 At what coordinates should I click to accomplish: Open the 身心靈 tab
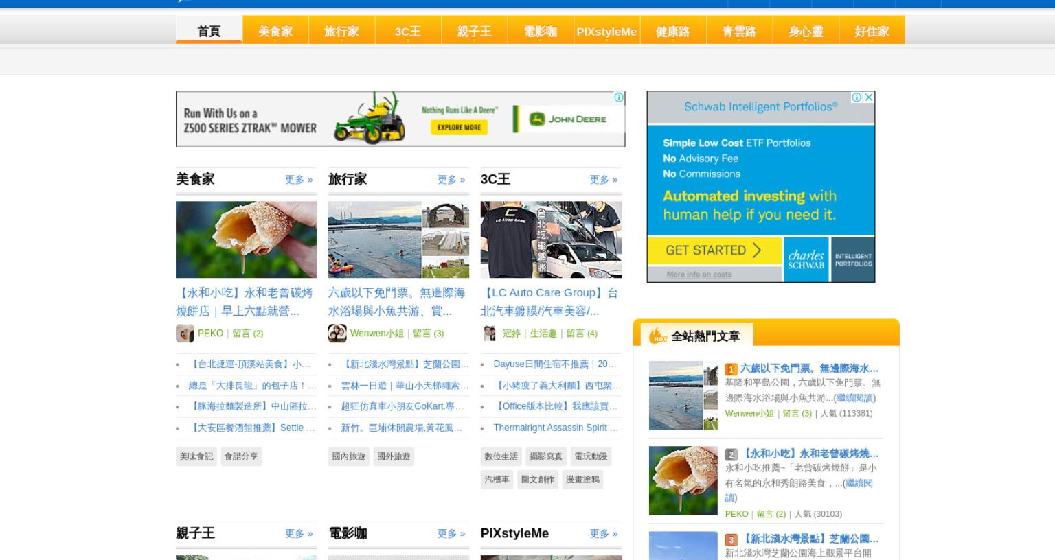tap(806, 31)
